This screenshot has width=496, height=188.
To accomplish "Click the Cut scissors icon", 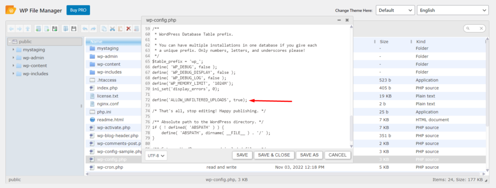I will click(x=112, y=29).
